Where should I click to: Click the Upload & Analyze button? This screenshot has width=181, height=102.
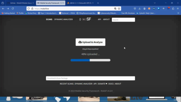click(x=90, y=42)
